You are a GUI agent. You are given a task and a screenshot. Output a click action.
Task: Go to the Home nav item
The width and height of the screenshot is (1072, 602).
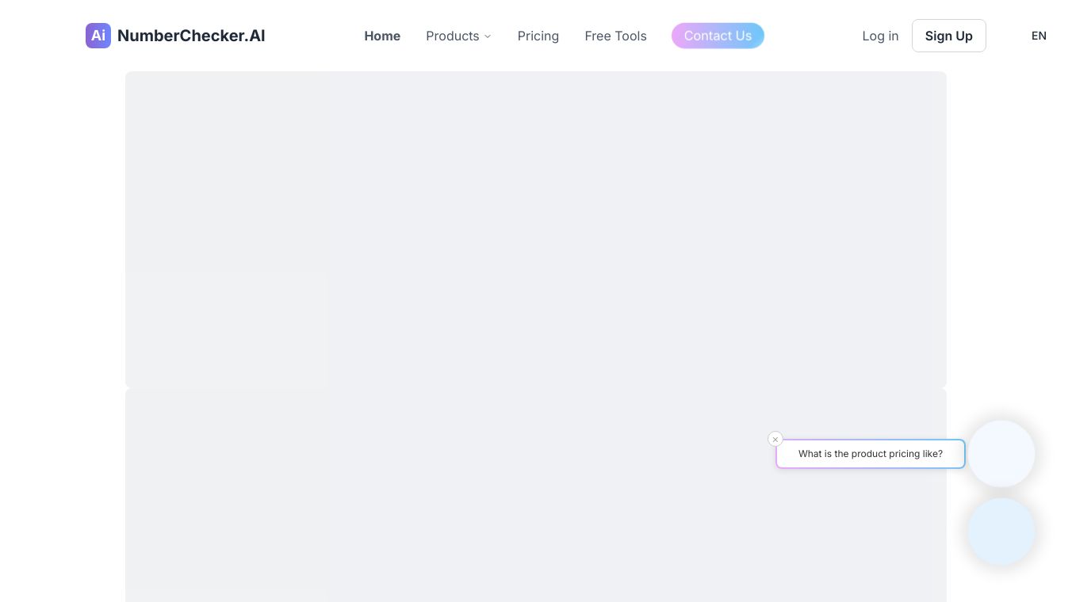coord(382,36)
